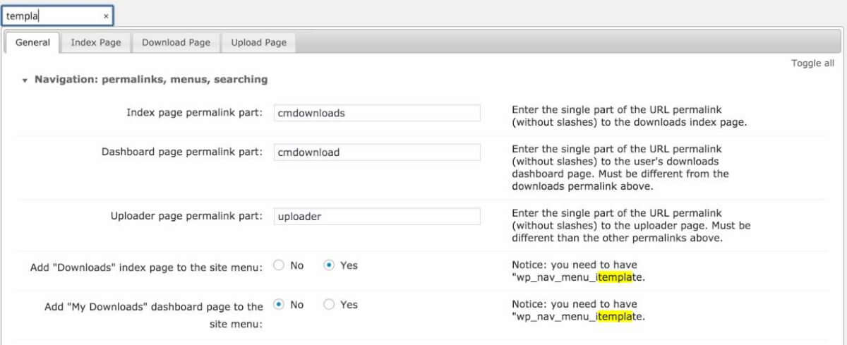Open the Index Page tab

click(x=96, y=42)
